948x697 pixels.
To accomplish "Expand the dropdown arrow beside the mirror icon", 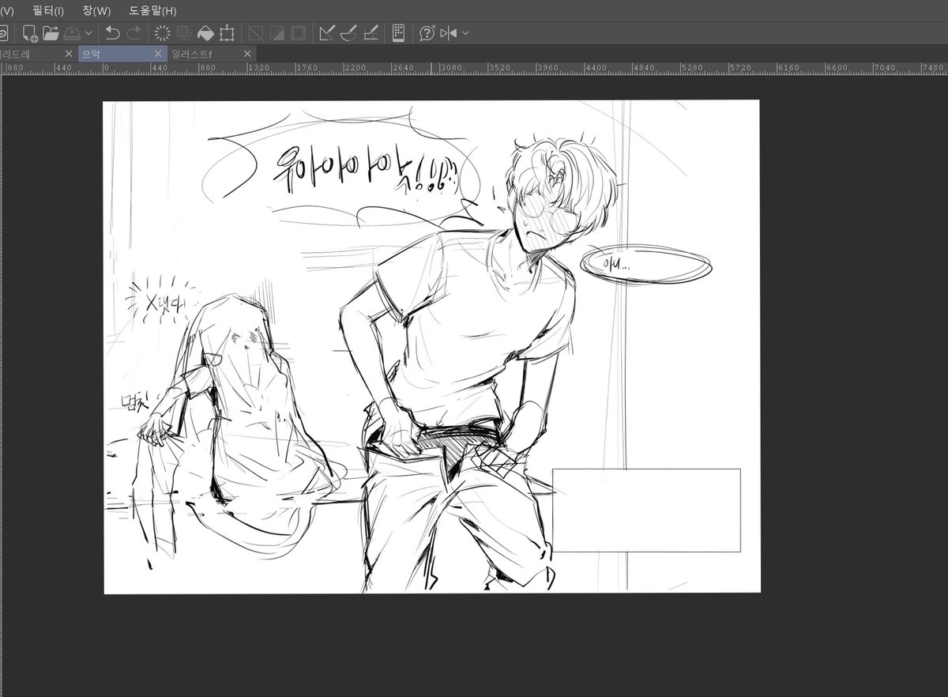I will point(465,33).
